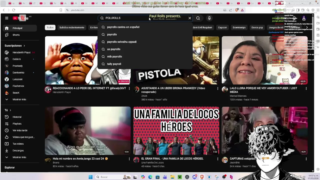Open options menu for ASUSTANDO A UN UBER
The height and width of the screenshot is (180, 320).
(x=218, y=88)
